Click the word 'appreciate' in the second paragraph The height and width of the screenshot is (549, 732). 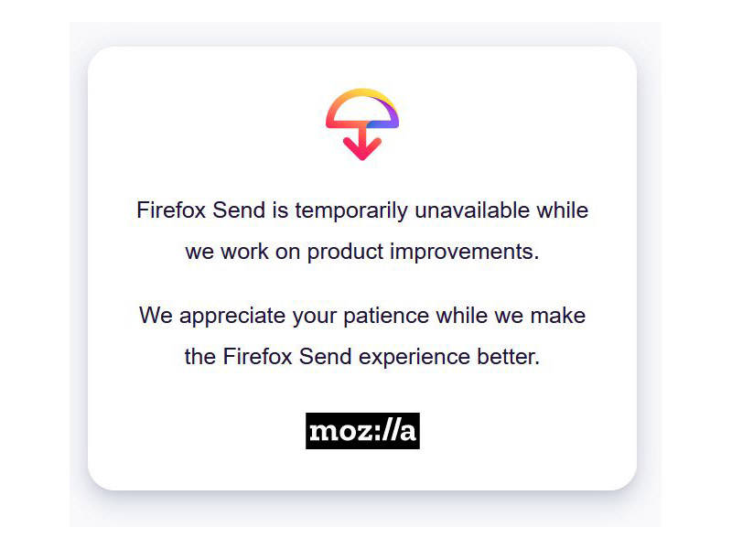[x=232, y=317]
